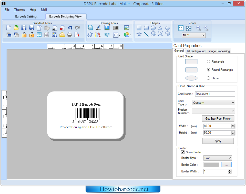Open the Card Type dropdown
The image size is (246, 194).
213,103
